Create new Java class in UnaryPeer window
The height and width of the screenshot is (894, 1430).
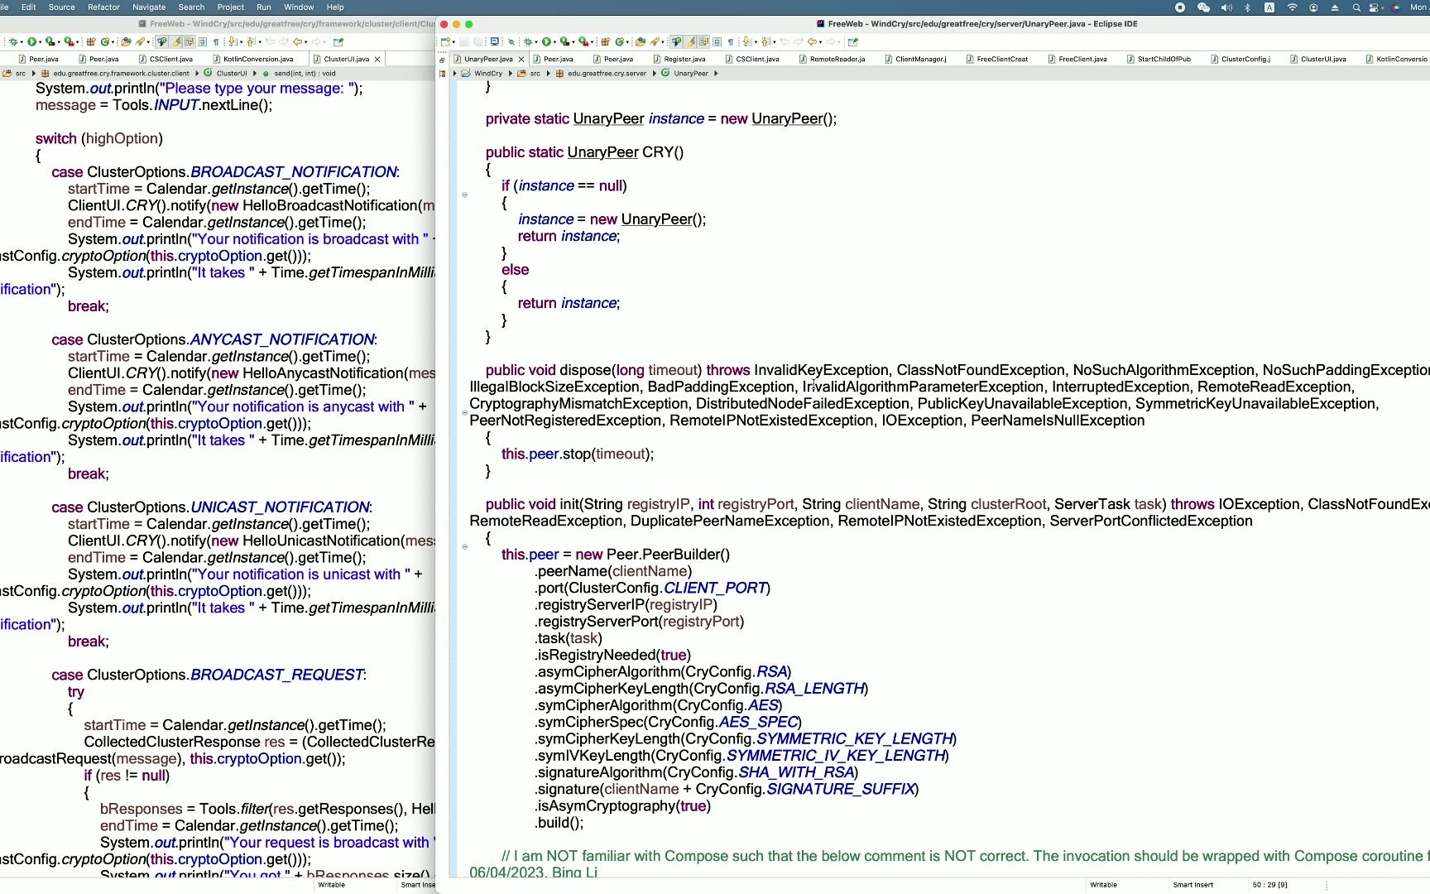619,41
